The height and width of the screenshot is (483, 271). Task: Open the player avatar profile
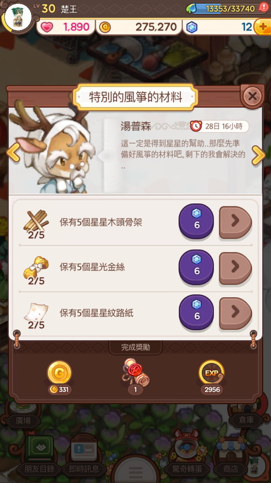[18, 17]
